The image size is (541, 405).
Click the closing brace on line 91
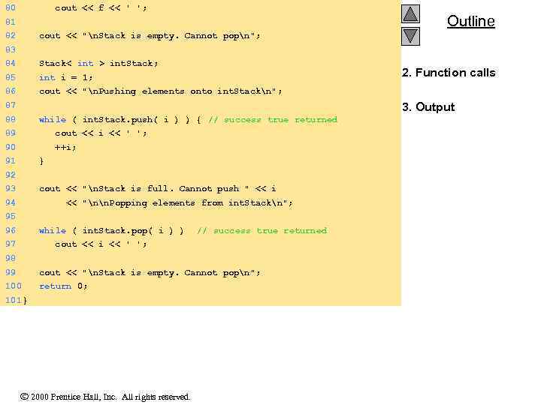41,161
